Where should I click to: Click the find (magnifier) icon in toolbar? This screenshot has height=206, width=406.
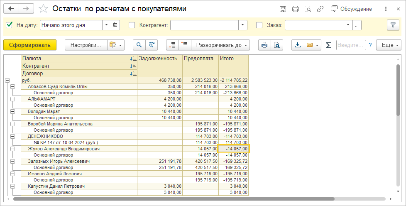coord(139,45)
